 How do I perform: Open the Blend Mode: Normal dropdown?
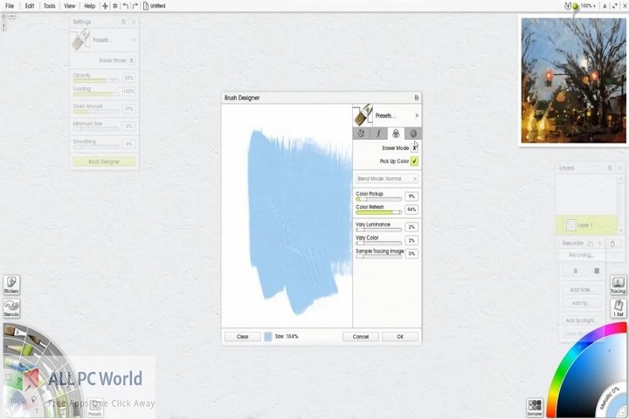[386, 178]
